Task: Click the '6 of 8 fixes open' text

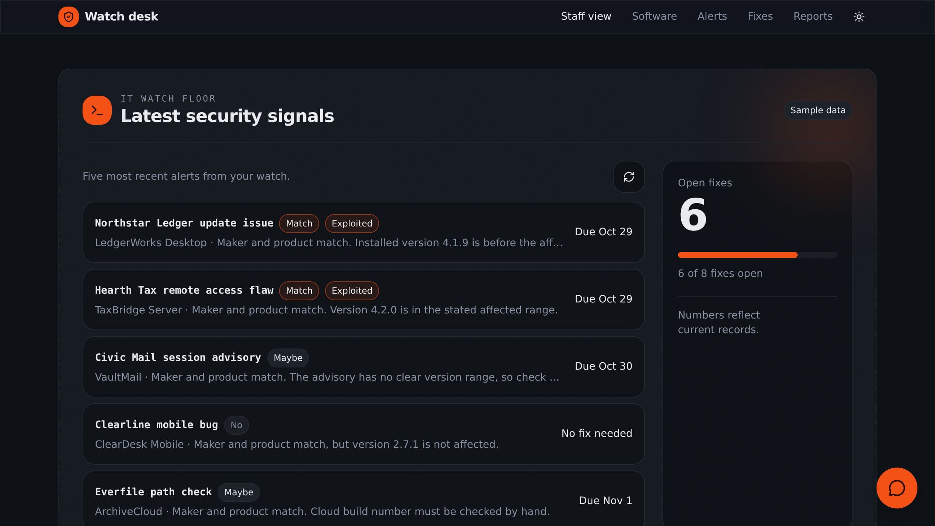Action: tap(720, 273)
